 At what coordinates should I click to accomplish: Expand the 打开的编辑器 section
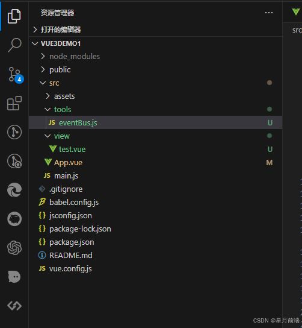click(155, 30)
